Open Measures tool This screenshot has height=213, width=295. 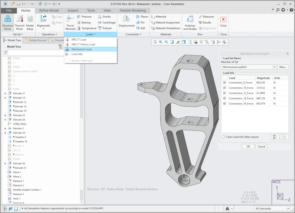pyautogui.click(x=206, y=17)
